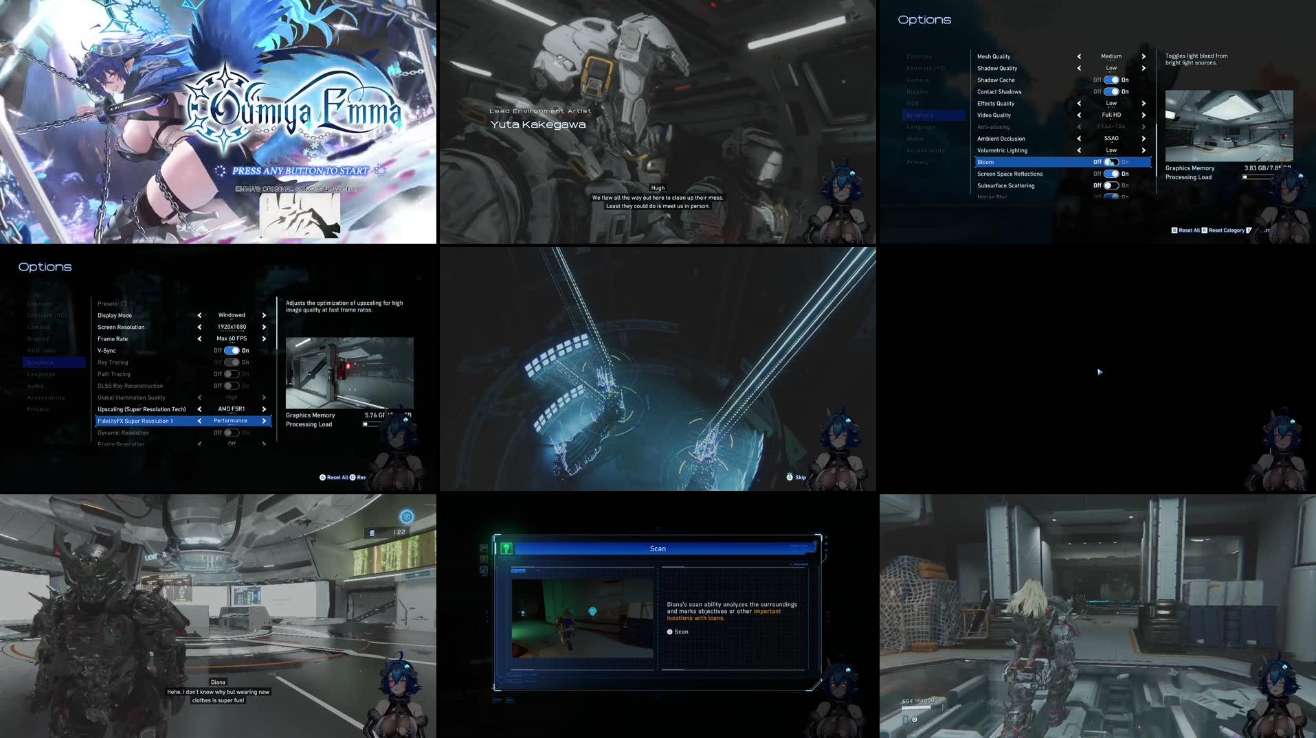Click the bright room preview image in Bloom options
Viewport: 1316px width, 738px height.
[1229, 126]
